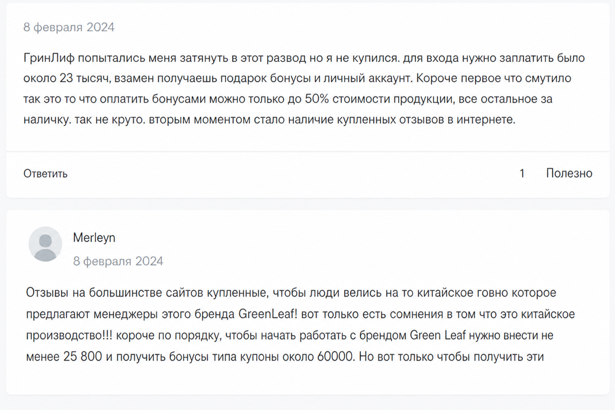Click the line starting 'производство!!!'

pos(289,335)
